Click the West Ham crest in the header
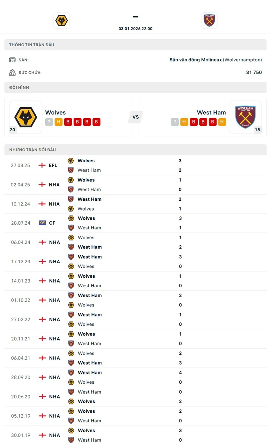Viewport: 271px width, 447px height. (x=209, y=20)
